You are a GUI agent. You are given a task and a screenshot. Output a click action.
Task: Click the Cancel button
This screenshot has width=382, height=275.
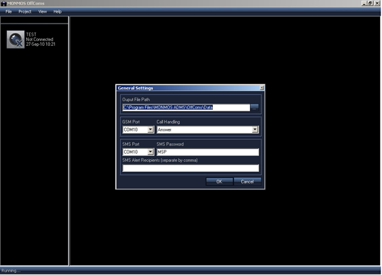click(247, 181)
